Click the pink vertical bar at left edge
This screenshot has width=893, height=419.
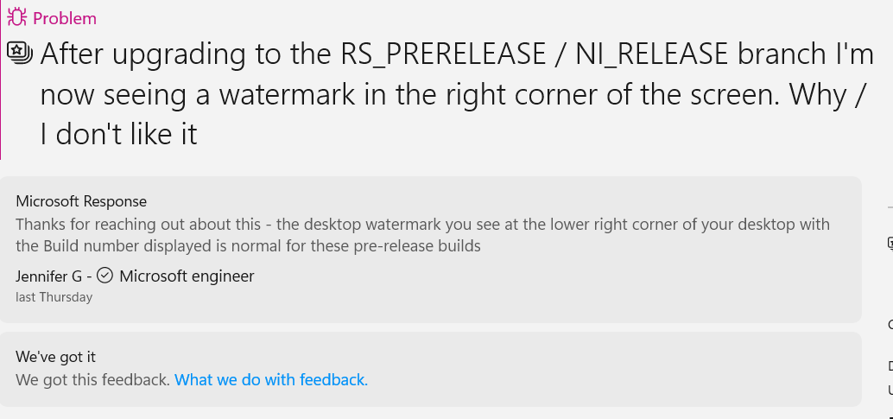coord(1,79)
